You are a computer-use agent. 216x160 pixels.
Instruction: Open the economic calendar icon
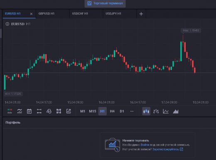29,111
